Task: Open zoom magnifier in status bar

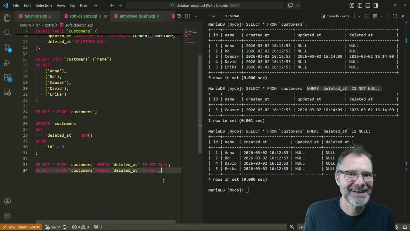Action: point(292,227)
